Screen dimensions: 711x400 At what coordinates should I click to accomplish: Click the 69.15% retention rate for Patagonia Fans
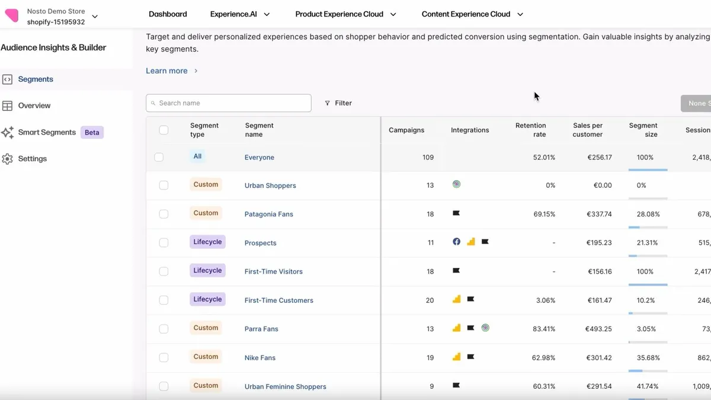point(545,214)
